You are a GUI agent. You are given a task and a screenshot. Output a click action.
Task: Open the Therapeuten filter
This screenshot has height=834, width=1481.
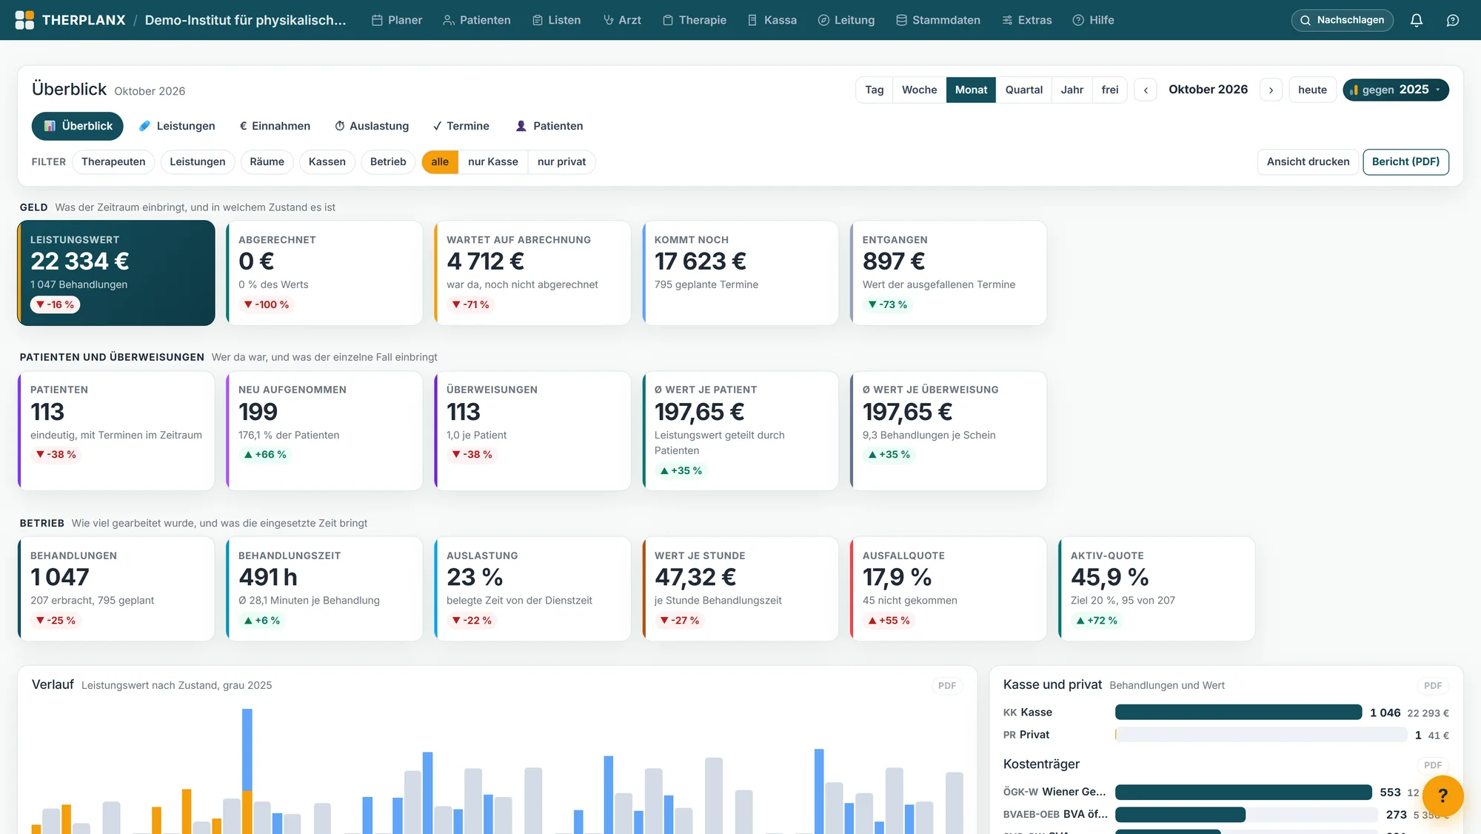coord(113,161)
